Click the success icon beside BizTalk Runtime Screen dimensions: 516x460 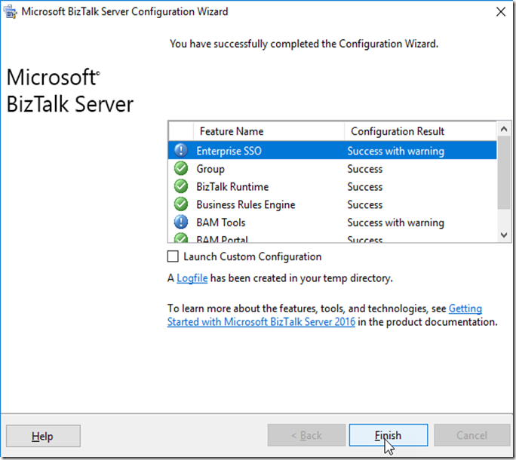click(180, 186)
